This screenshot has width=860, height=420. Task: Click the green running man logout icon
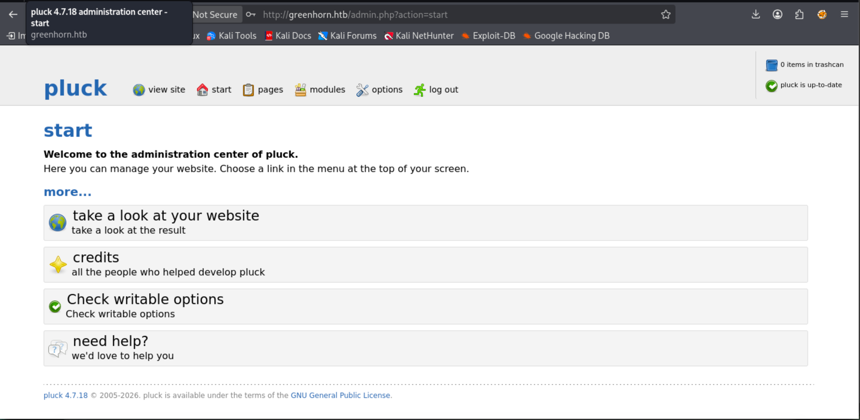pos(420,90)
